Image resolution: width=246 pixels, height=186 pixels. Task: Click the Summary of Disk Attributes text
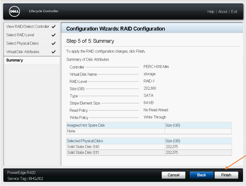pos(87,60)
